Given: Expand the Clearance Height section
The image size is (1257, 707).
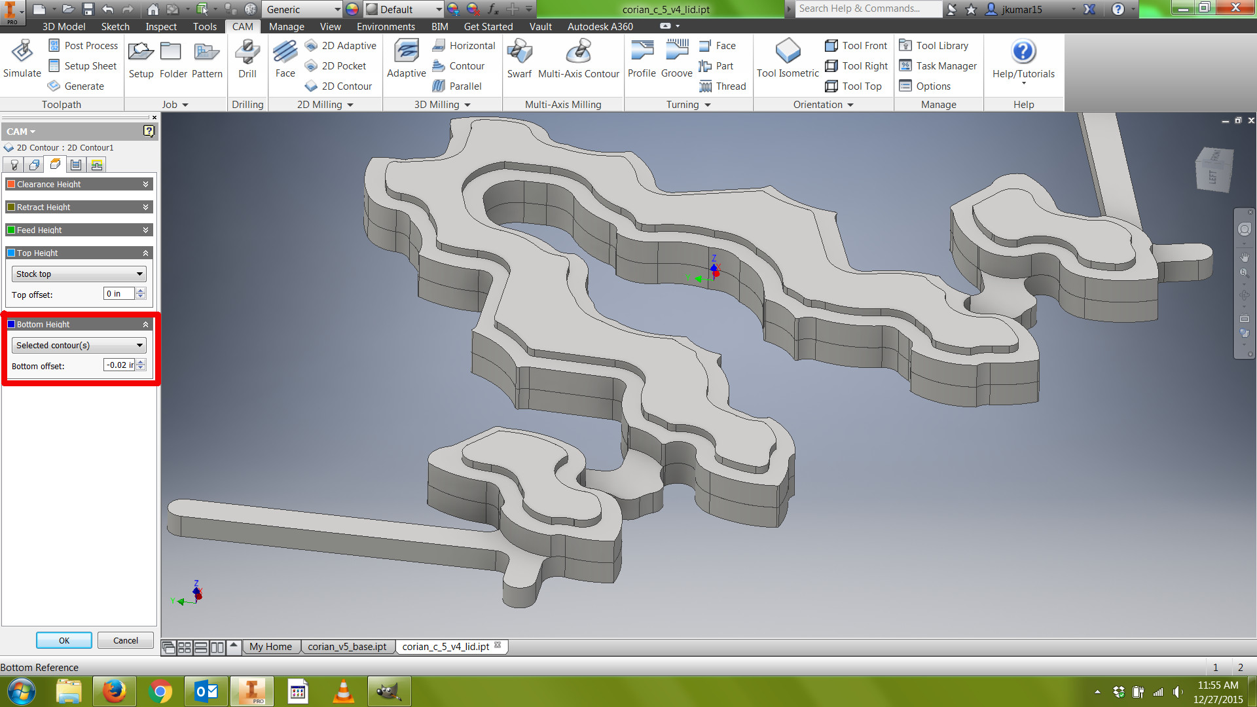Looking at the screenshot, I should tap(79, 185).
